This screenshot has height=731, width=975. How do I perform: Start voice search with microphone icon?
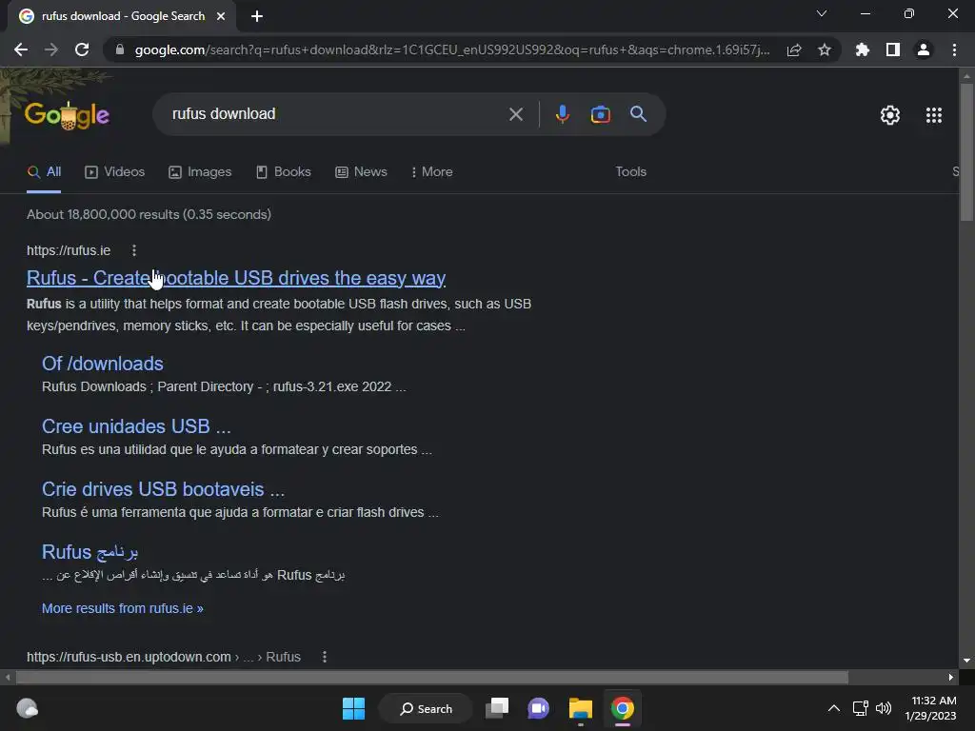coord(562,114)
